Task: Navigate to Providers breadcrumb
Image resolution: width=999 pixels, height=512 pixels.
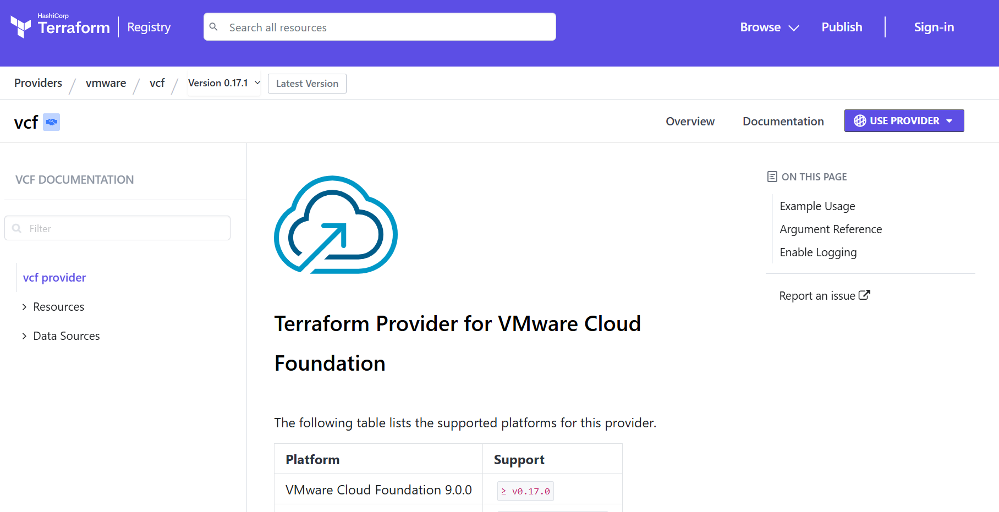Action: click(x=38, y=83)
